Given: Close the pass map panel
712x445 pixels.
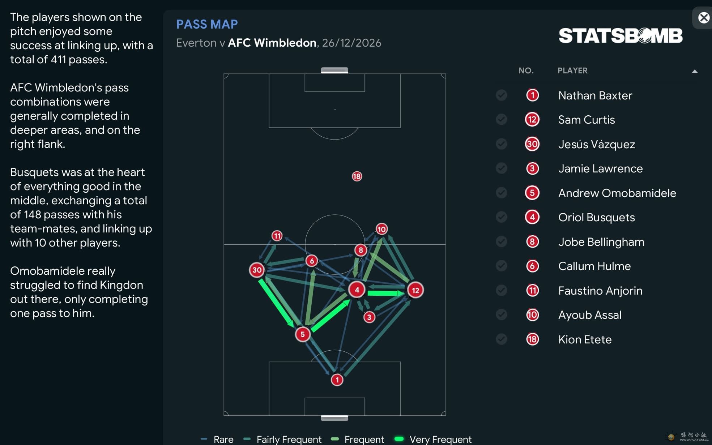Looking at the screenshot, I should (x=703, y=18).
